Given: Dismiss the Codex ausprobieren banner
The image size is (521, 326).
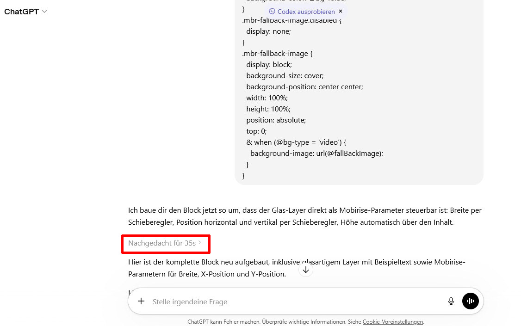Looking at the screenshot, I should (341, 11).
